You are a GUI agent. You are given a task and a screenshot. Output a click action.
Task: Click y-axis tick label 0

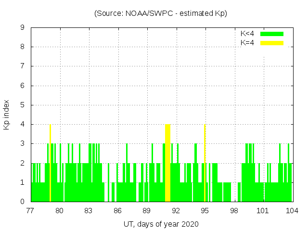[x=22, y=202]
